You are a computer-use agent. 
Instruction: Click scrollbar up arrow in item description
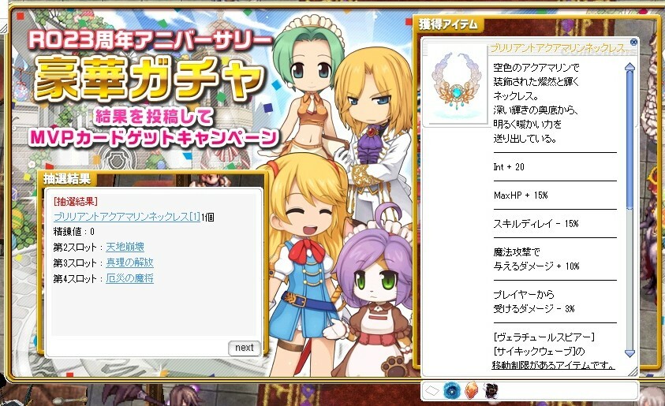630,67
